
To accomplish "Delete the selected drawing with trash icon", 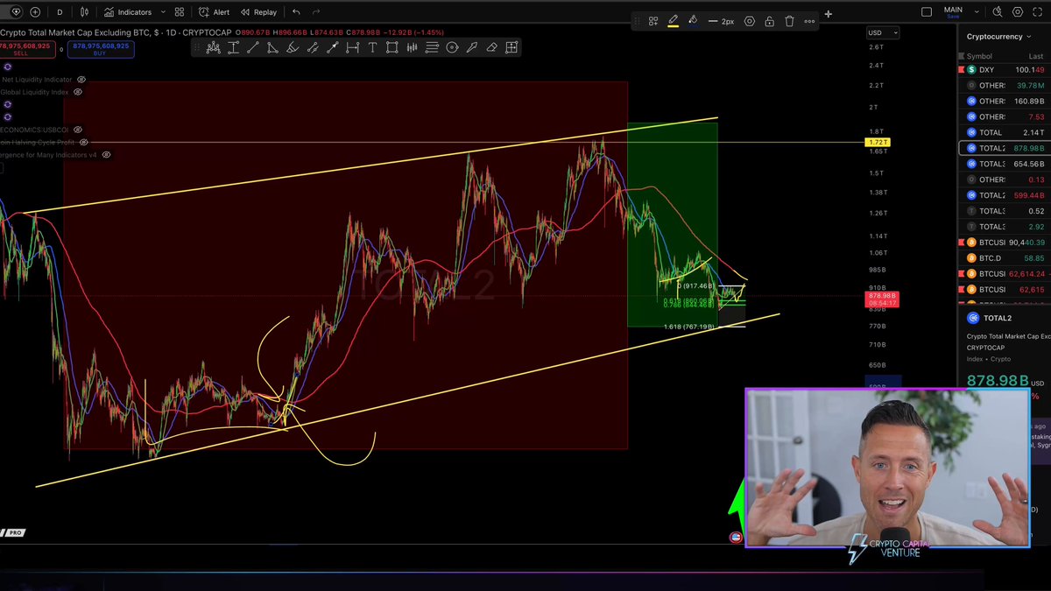I will (789, 21).
